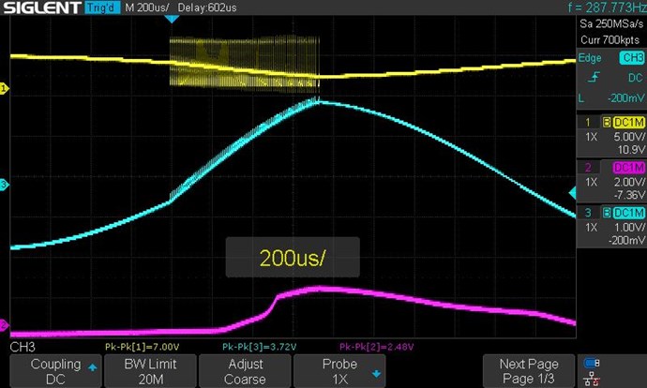The width and height of the screenshot is (647, 388).
Task: Open the Probe 1X attenuation selector
Action: click(x=339, y=371)
